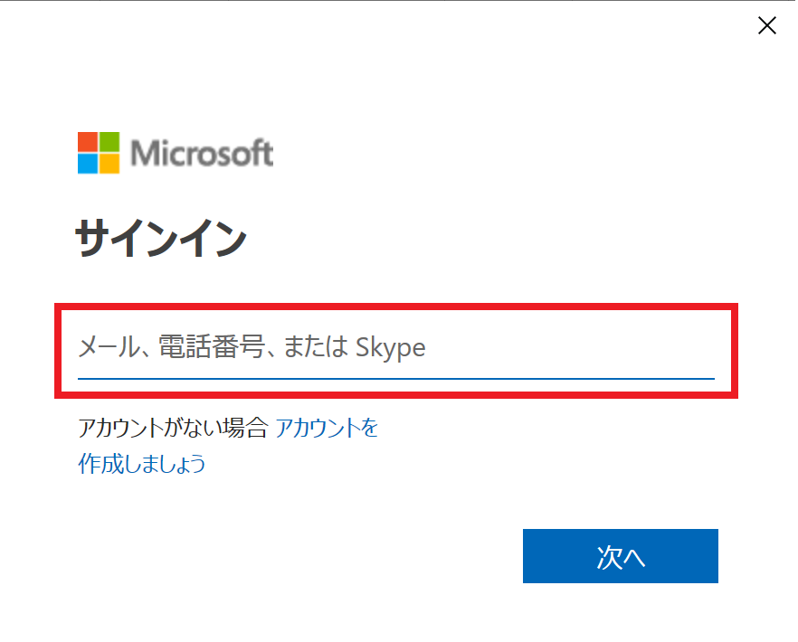Click the 次 character on the blue button
798x642 pixels.
[609, 557]
